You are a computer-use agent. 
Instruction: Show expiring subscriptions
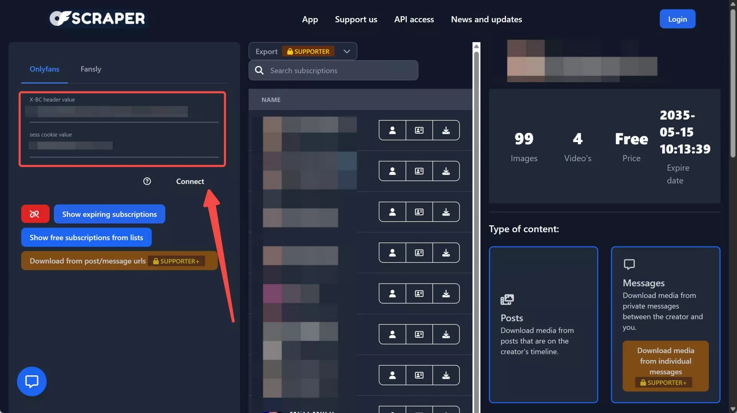pos(109,214)
